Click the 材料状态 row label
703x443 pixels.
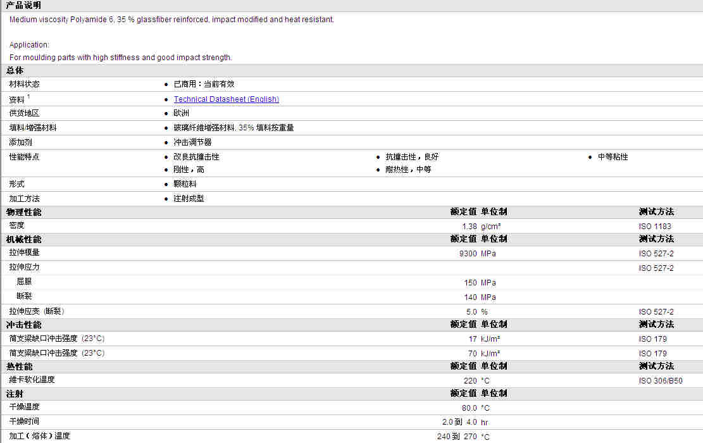(x=24, y=84)
